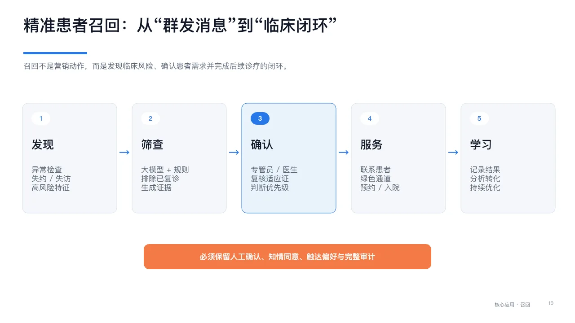
Task: Click the 核心应用 · 召回 footer label
Action: [x=512, y=305]
